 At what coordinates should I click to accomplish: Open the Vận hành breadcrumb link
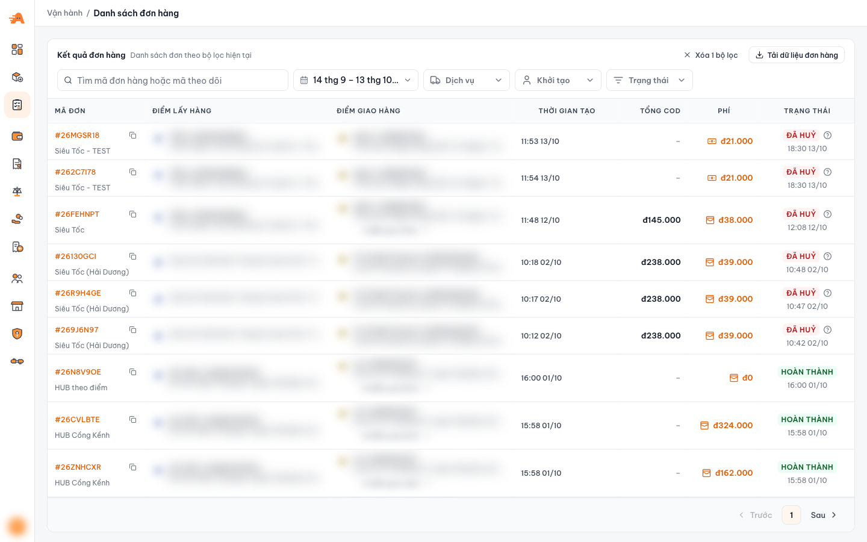point(65,13)
